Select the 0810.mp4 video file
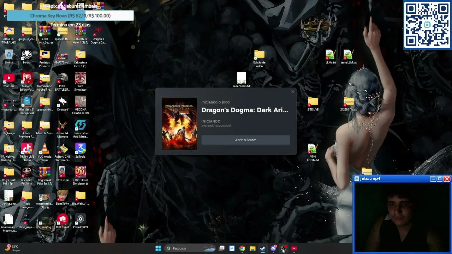The image size is (452, 254). coord(63,175)
